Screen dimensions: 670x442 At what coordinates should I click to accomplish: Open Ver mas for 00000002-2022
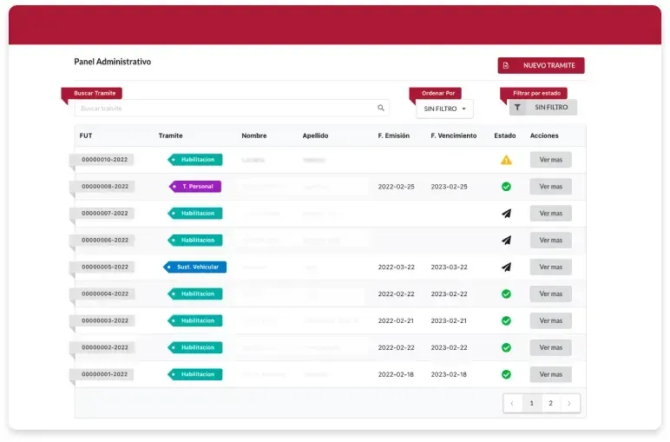[x=551, y=347]
